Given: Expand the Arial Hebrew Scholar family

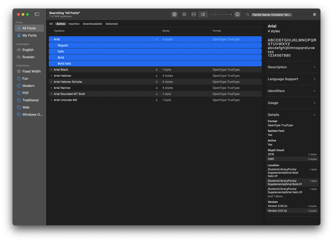Looking at the screenshot, I should coord(51,82).
